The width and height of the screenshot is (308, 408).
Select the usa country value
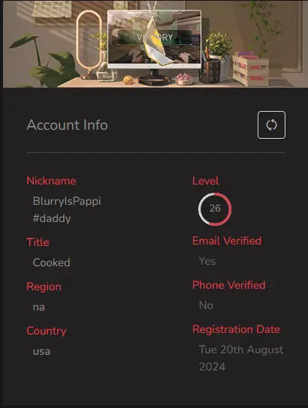[41, 352]
